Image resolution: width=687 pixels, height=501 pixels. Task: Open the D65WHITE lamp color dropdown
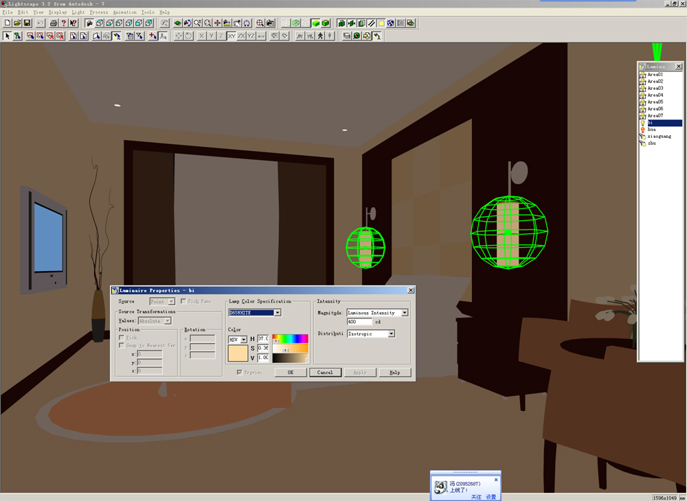click(278, 313)
